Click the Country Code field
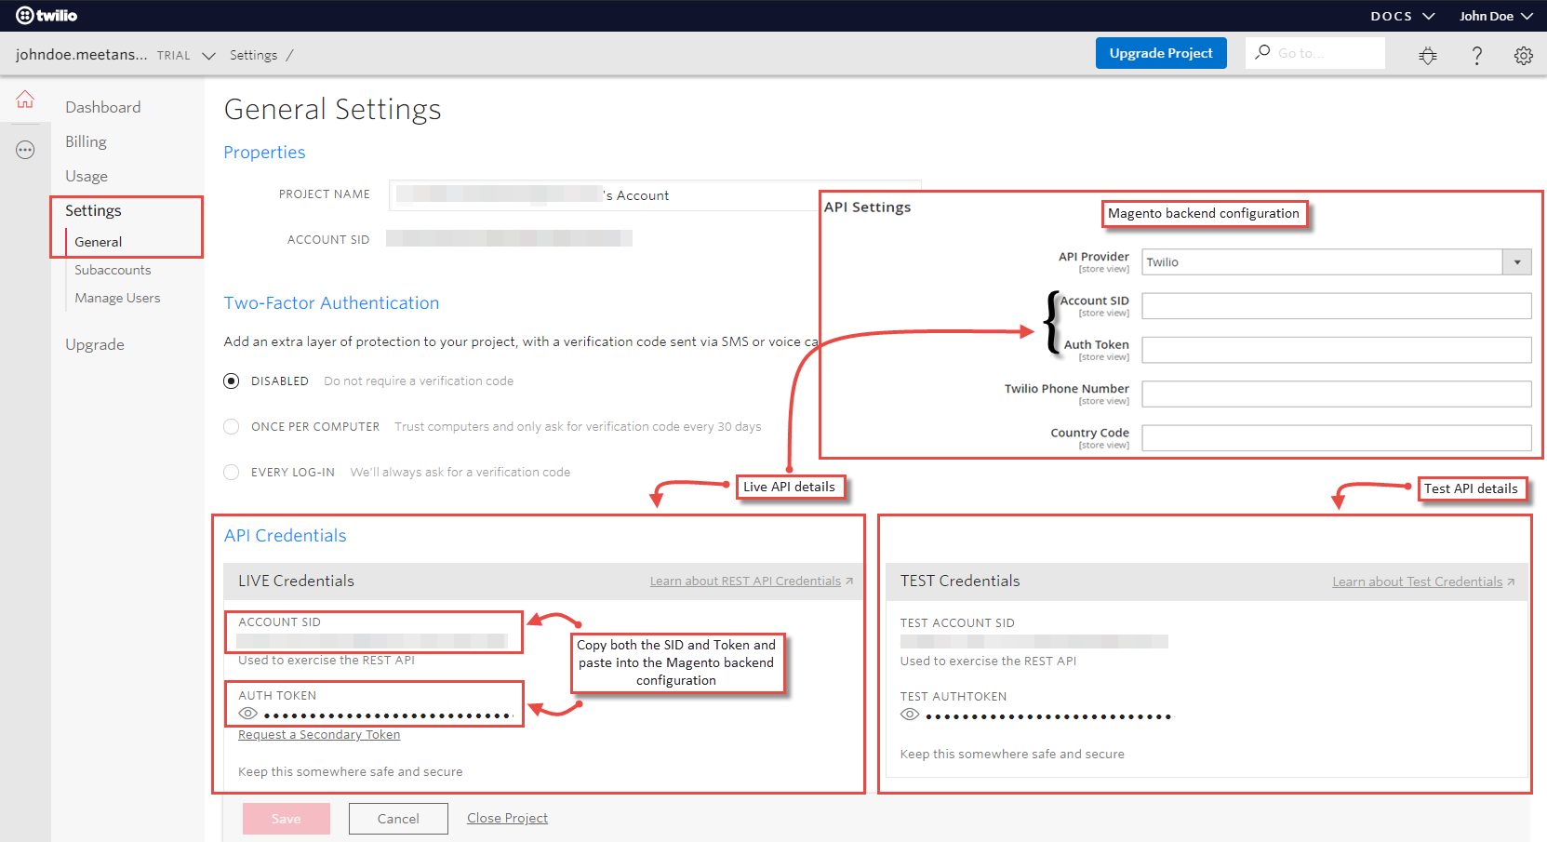 (x=1337, y=438)
